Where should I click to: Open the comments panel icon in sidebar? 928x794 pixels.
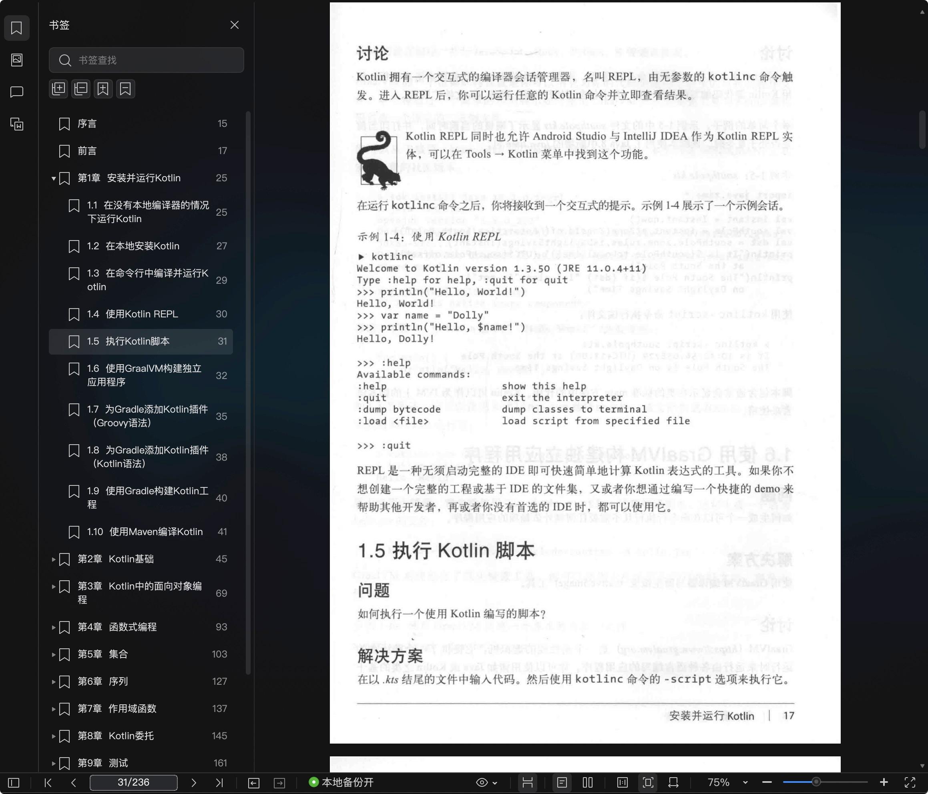tap(16, 92)
